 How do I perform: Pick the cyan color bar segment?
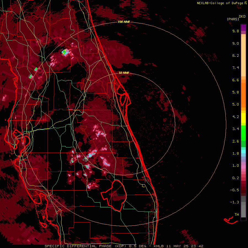(x=243, y=152)
